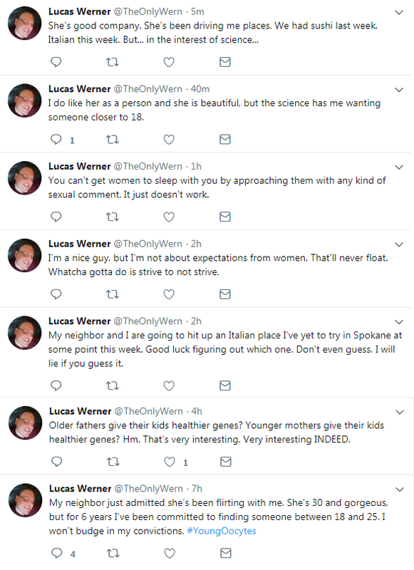Screen dimensions: 414x570
Task: Click the profile avatar beside the 40m tweet
Action: (x=25, y=100)
